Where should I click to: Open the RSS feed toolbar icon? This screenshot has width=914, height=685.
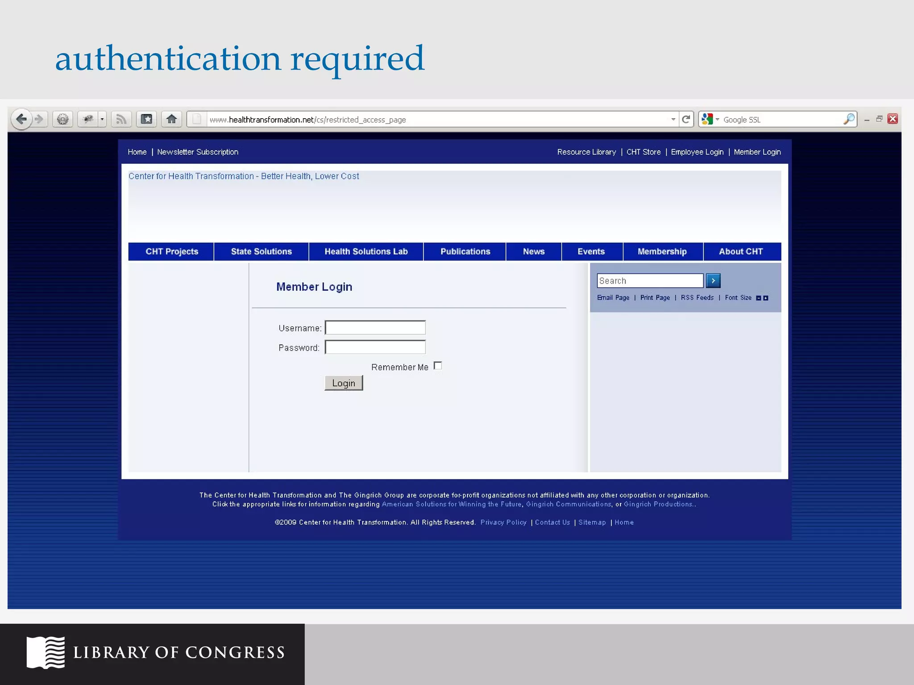tap(121, 119)
